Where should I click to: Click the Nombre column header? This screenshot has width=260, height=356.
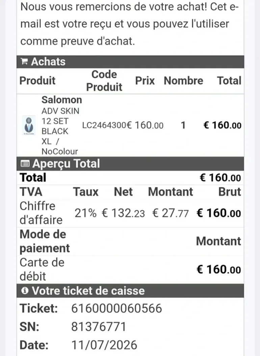coord(183,80)
